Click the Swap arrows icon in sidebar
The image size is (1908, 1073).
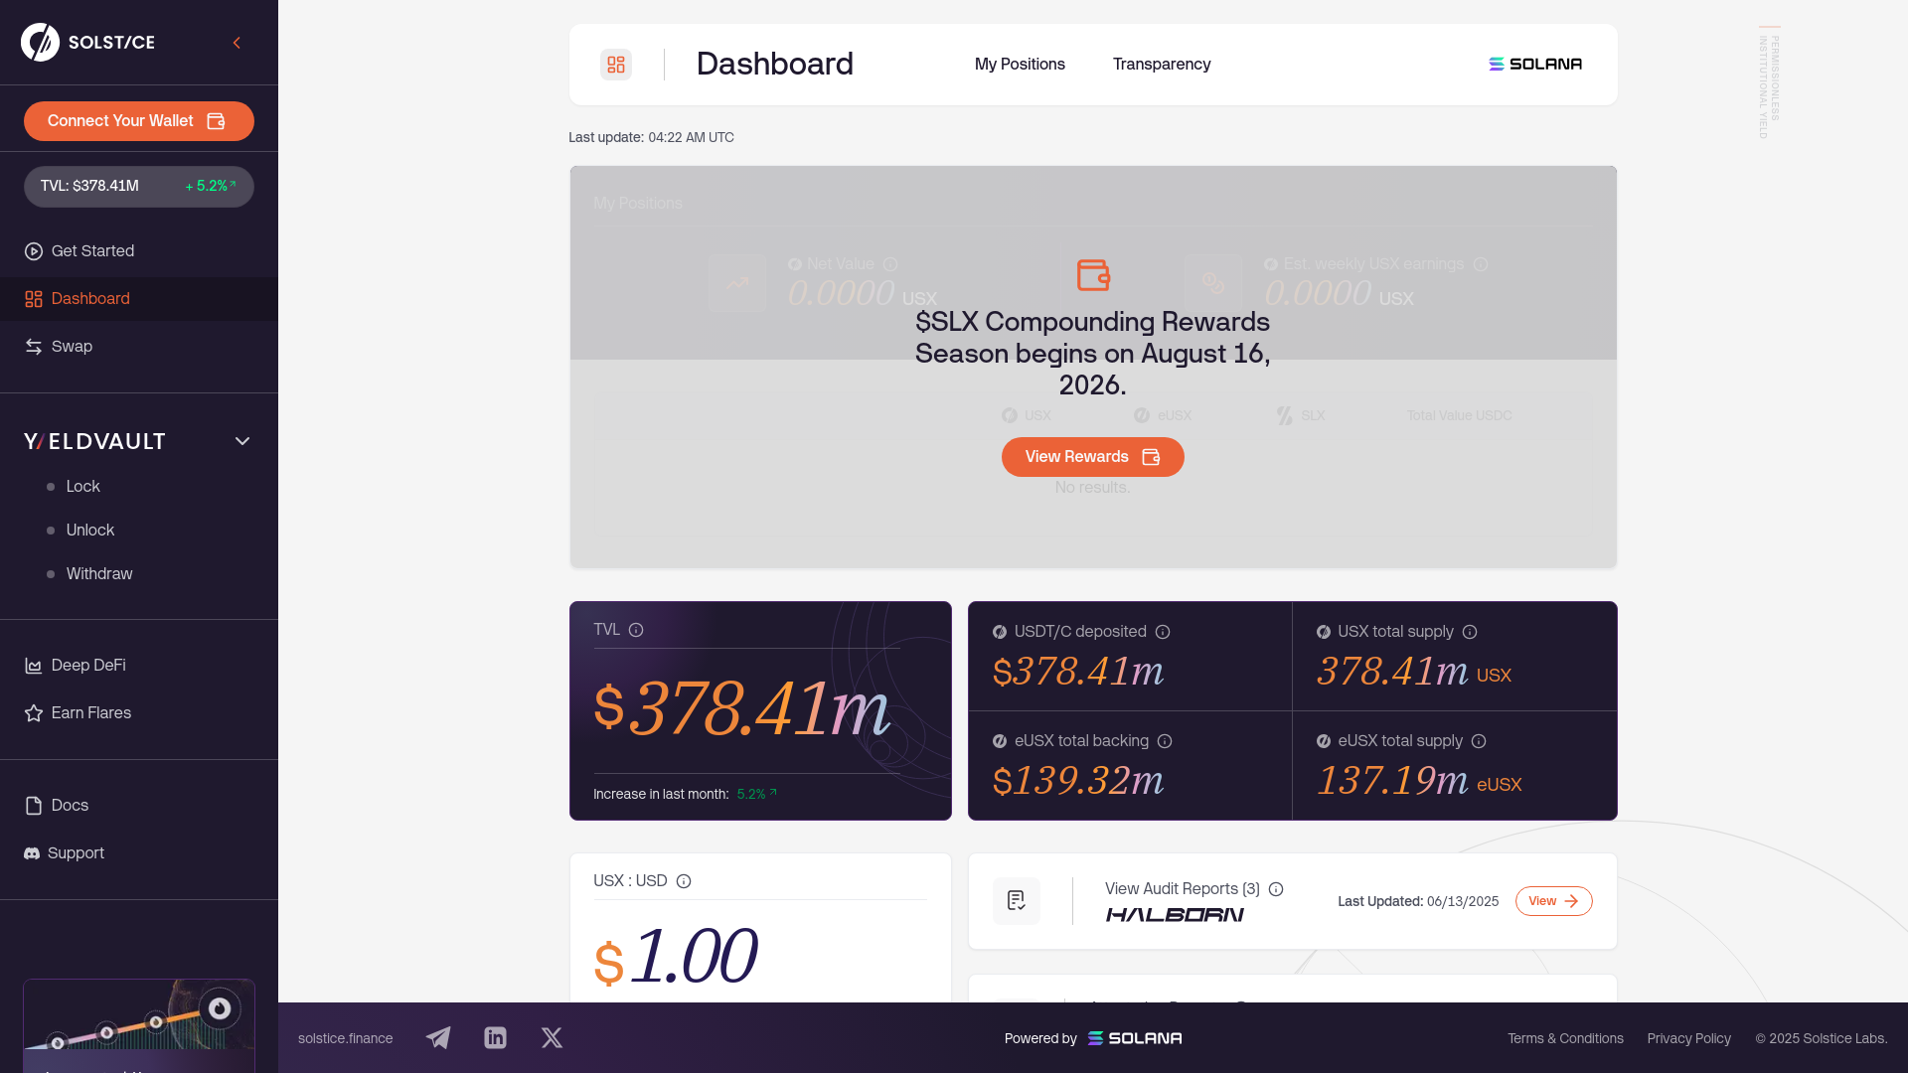pyautogui.click(x=34, y=347)
